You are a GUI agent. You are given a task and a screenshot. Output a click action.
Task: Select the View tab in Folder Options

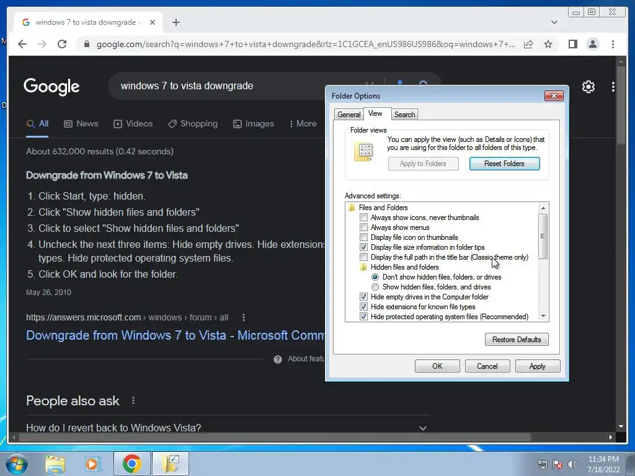(x=375, y=114)
